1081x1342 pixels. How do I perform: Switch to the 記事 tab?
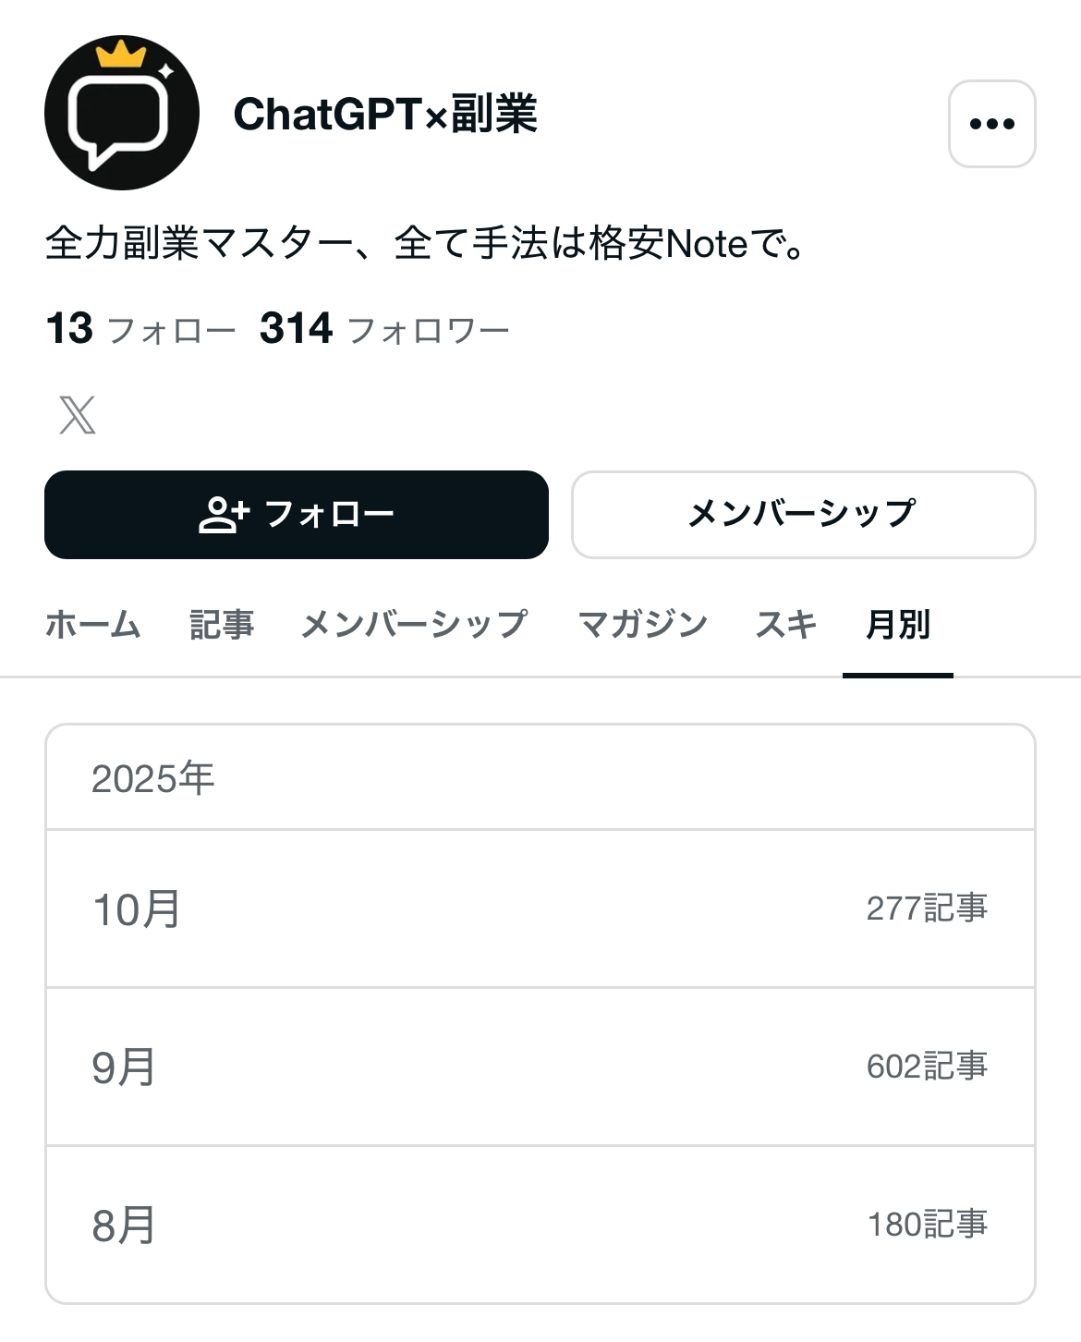click(222, 625)
